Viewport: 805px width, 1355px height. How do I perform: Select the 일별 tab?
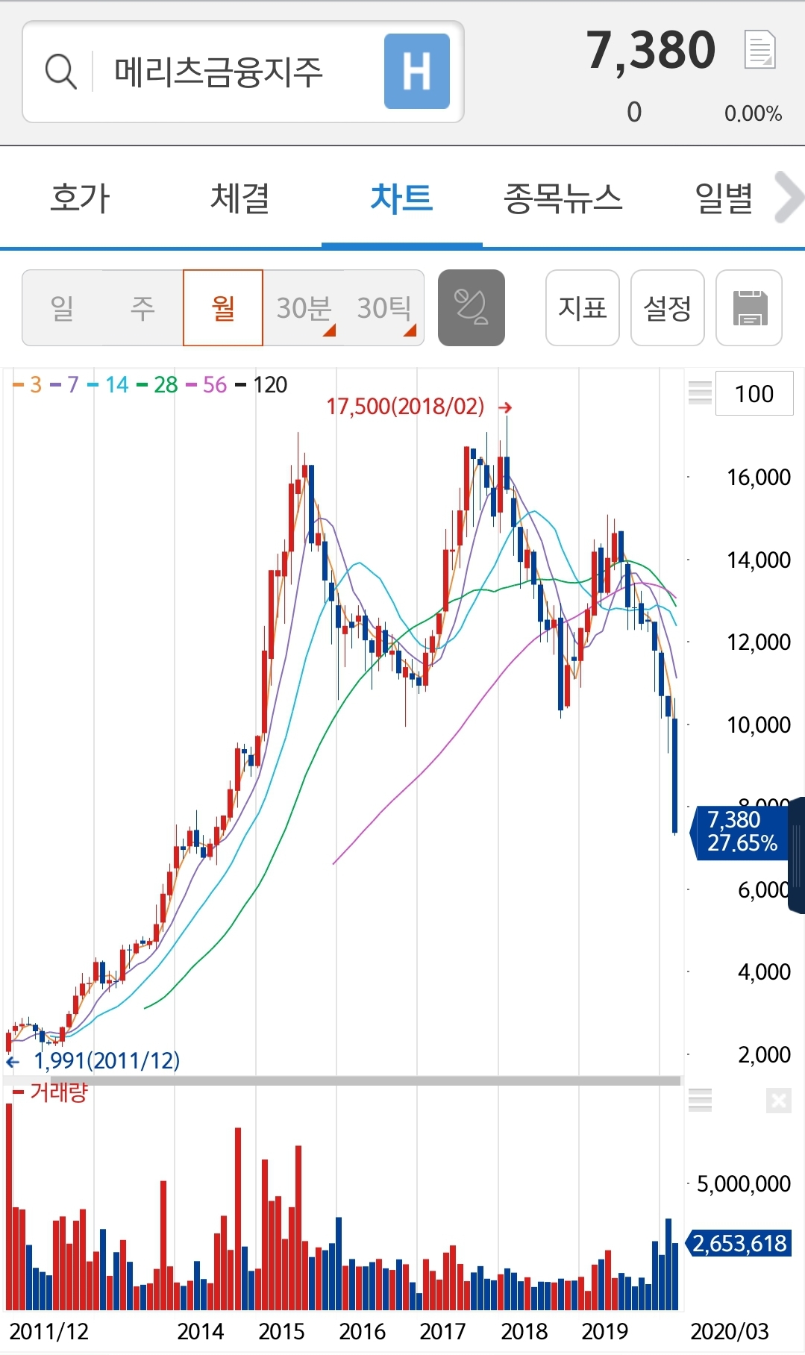(724, 198)
